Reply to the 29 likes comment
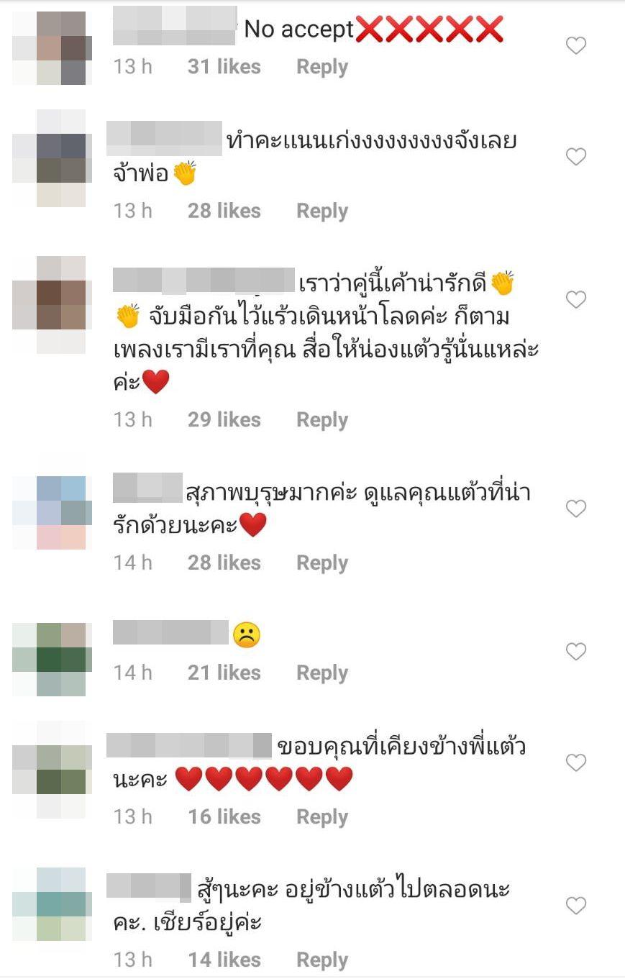 [x=322, y=419]
